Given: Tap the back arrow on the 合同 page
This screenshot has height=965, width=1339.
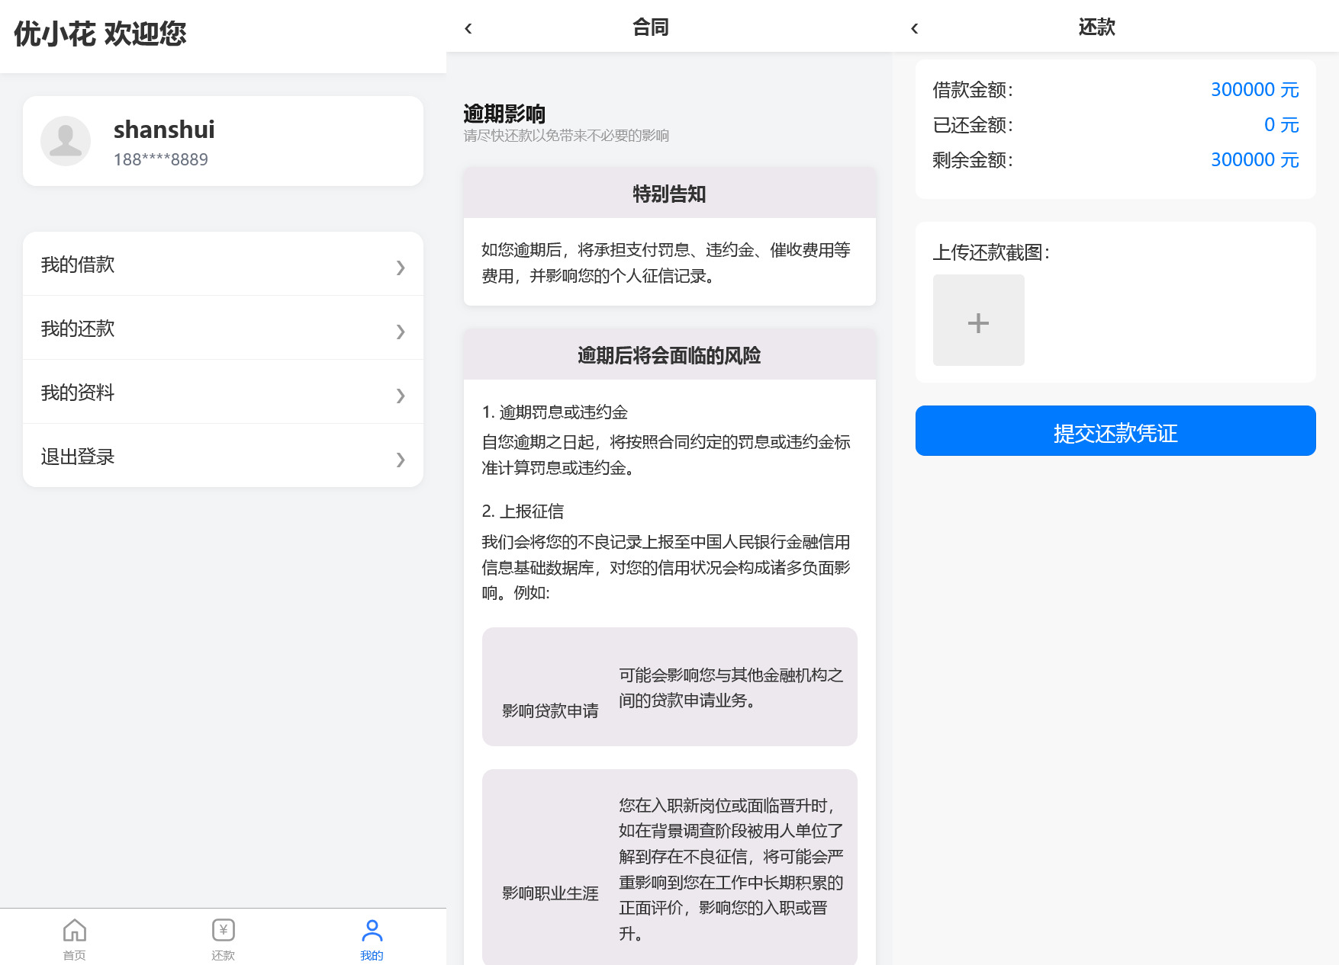Looking at the screenshot, I should point(468,27).
